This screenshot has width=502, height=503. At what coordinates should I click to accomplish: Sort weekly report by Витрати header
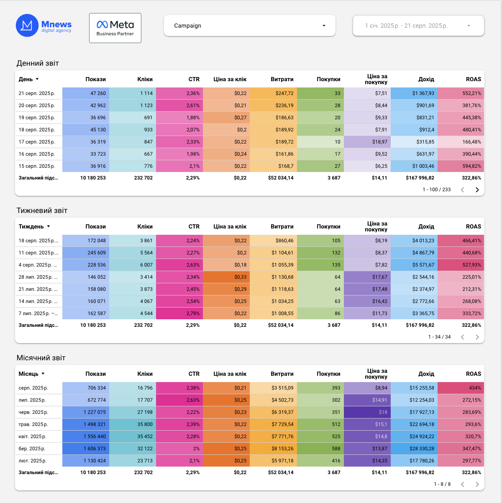[282, 226]
